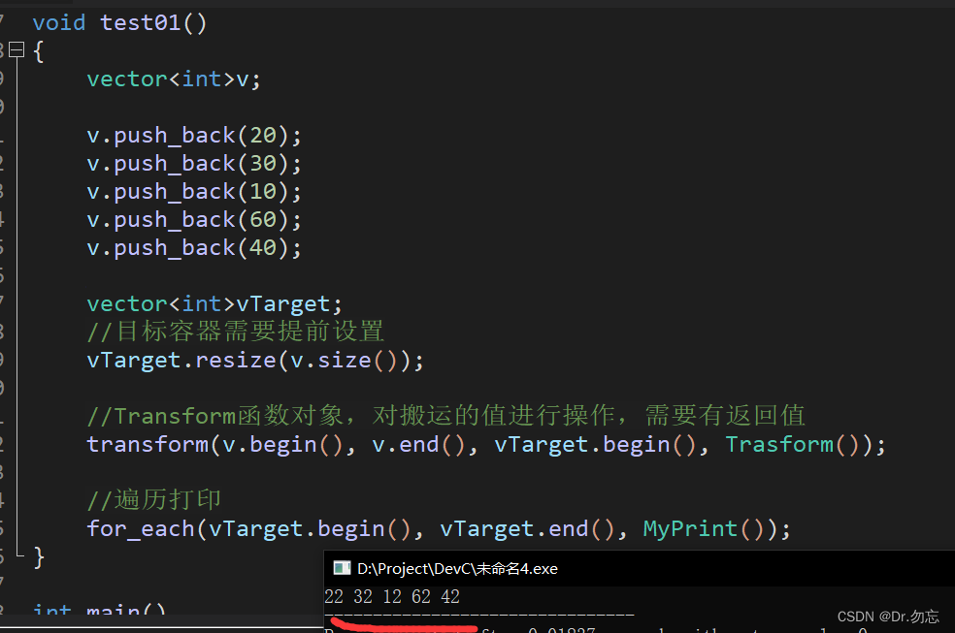
Task: Click the line v.push_back(30);
Action: pos(194,163)
